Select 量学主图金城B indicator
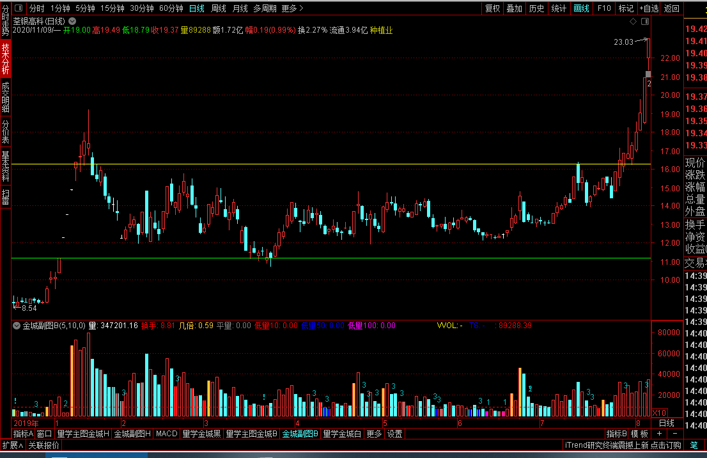 click(251, 434)
